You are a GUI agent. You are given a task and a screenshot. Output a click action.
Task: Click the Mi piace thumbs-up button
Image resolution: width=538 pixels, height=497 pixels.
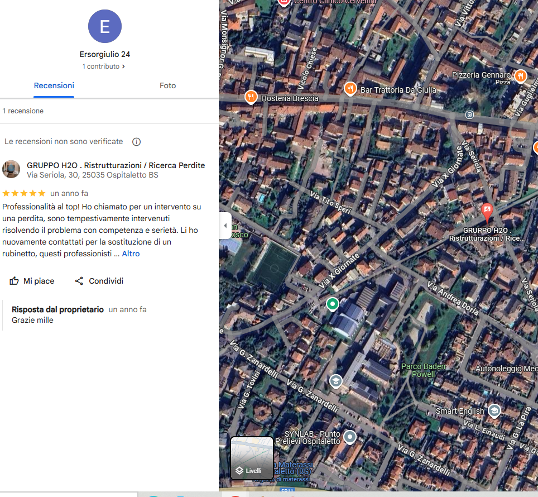[32, 281]
